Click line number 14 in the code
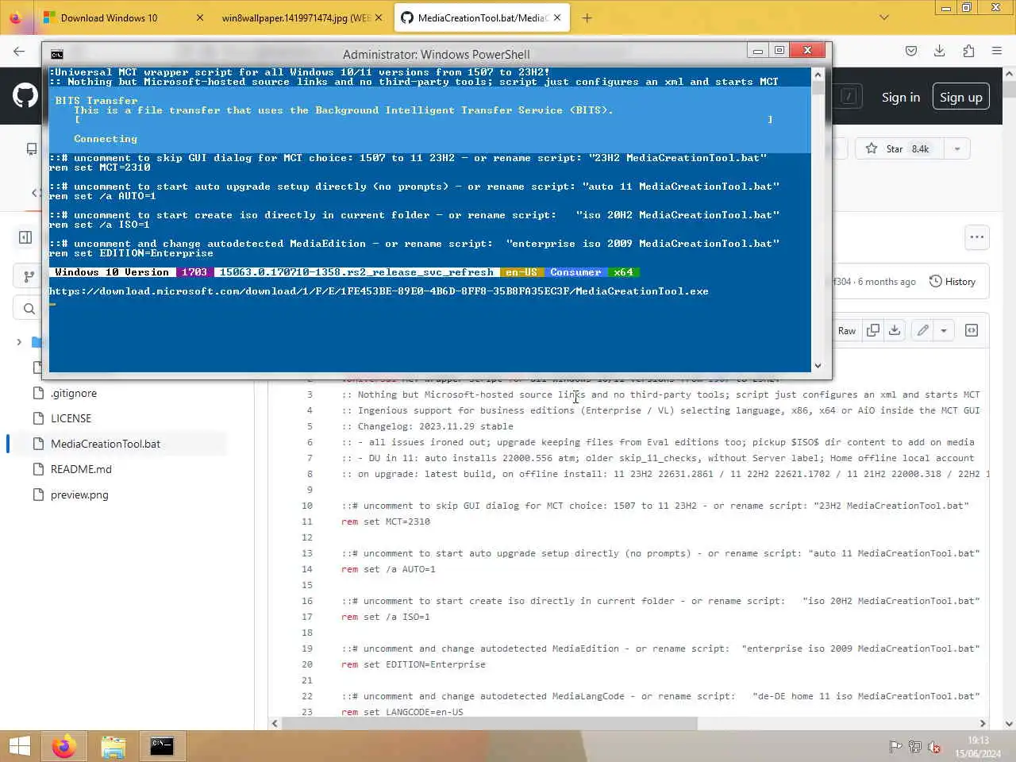This screenshot has height=762, width=1016. [307, 569]
